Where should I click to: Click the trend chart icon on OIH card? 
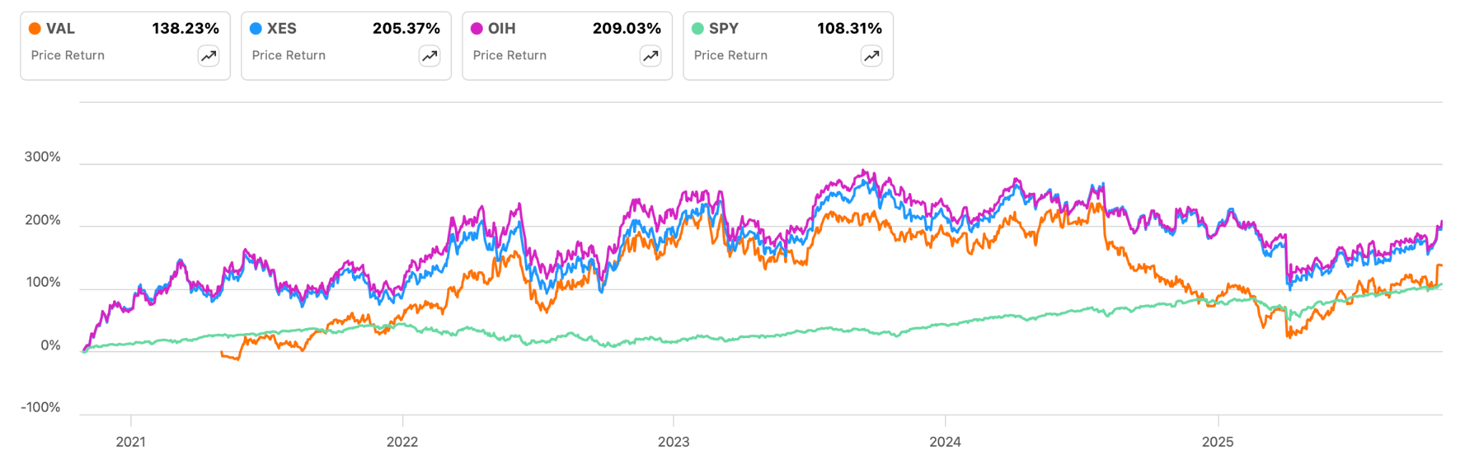click(x=650, y=56)
